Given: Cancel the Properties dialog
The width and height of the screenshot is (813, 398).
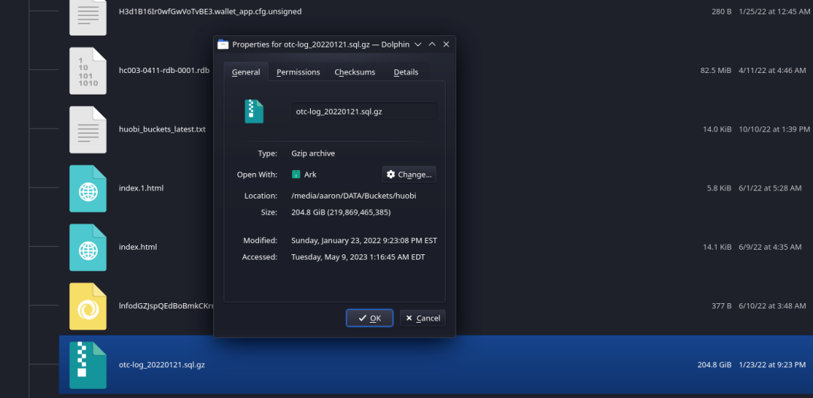Looking at the screenshot, I should pos(422,318).
